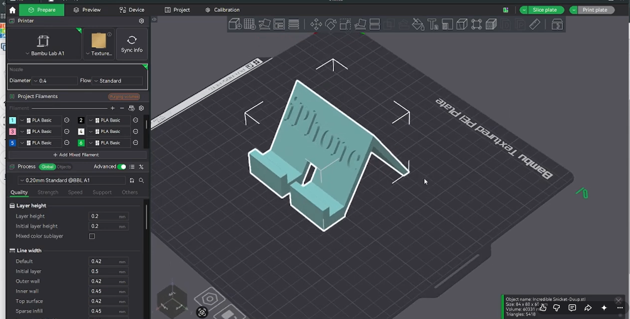The image size is (630, 319).
Task: Switch process scope to Objects
Action: 64,167
